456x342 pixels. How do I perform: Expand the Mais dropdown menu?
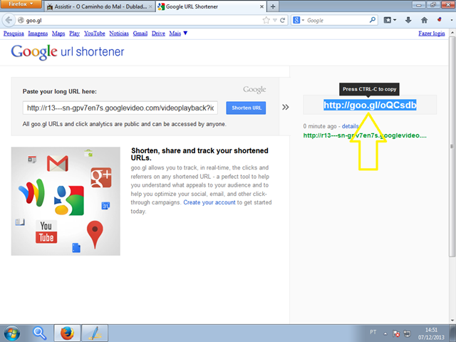click(178, 33)
